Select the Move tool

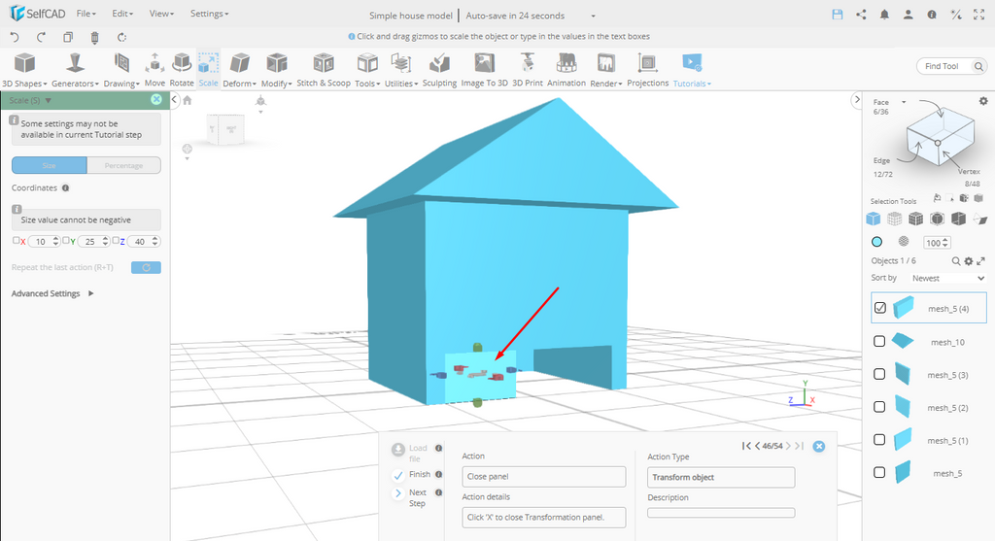tap(154, 69)
